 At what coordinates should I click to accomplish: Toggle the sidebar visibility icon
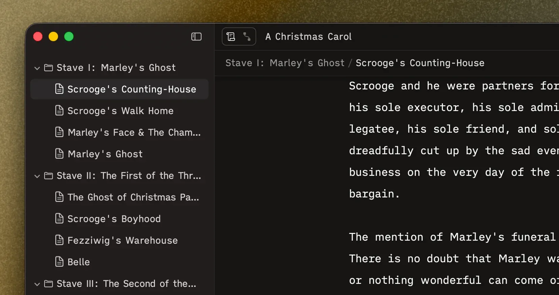pyautogui.click(x=196, y=36)
